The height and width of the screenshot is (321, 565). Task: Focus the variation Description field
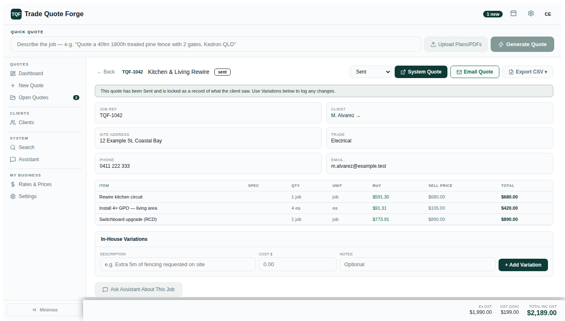tap(178, 265)
